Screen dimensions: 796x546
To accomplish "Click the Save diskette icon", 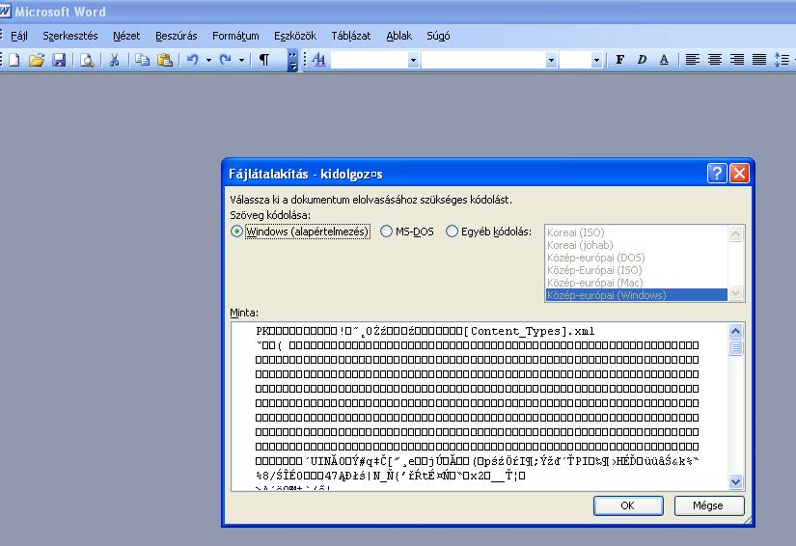I will [x=59, y=60].
